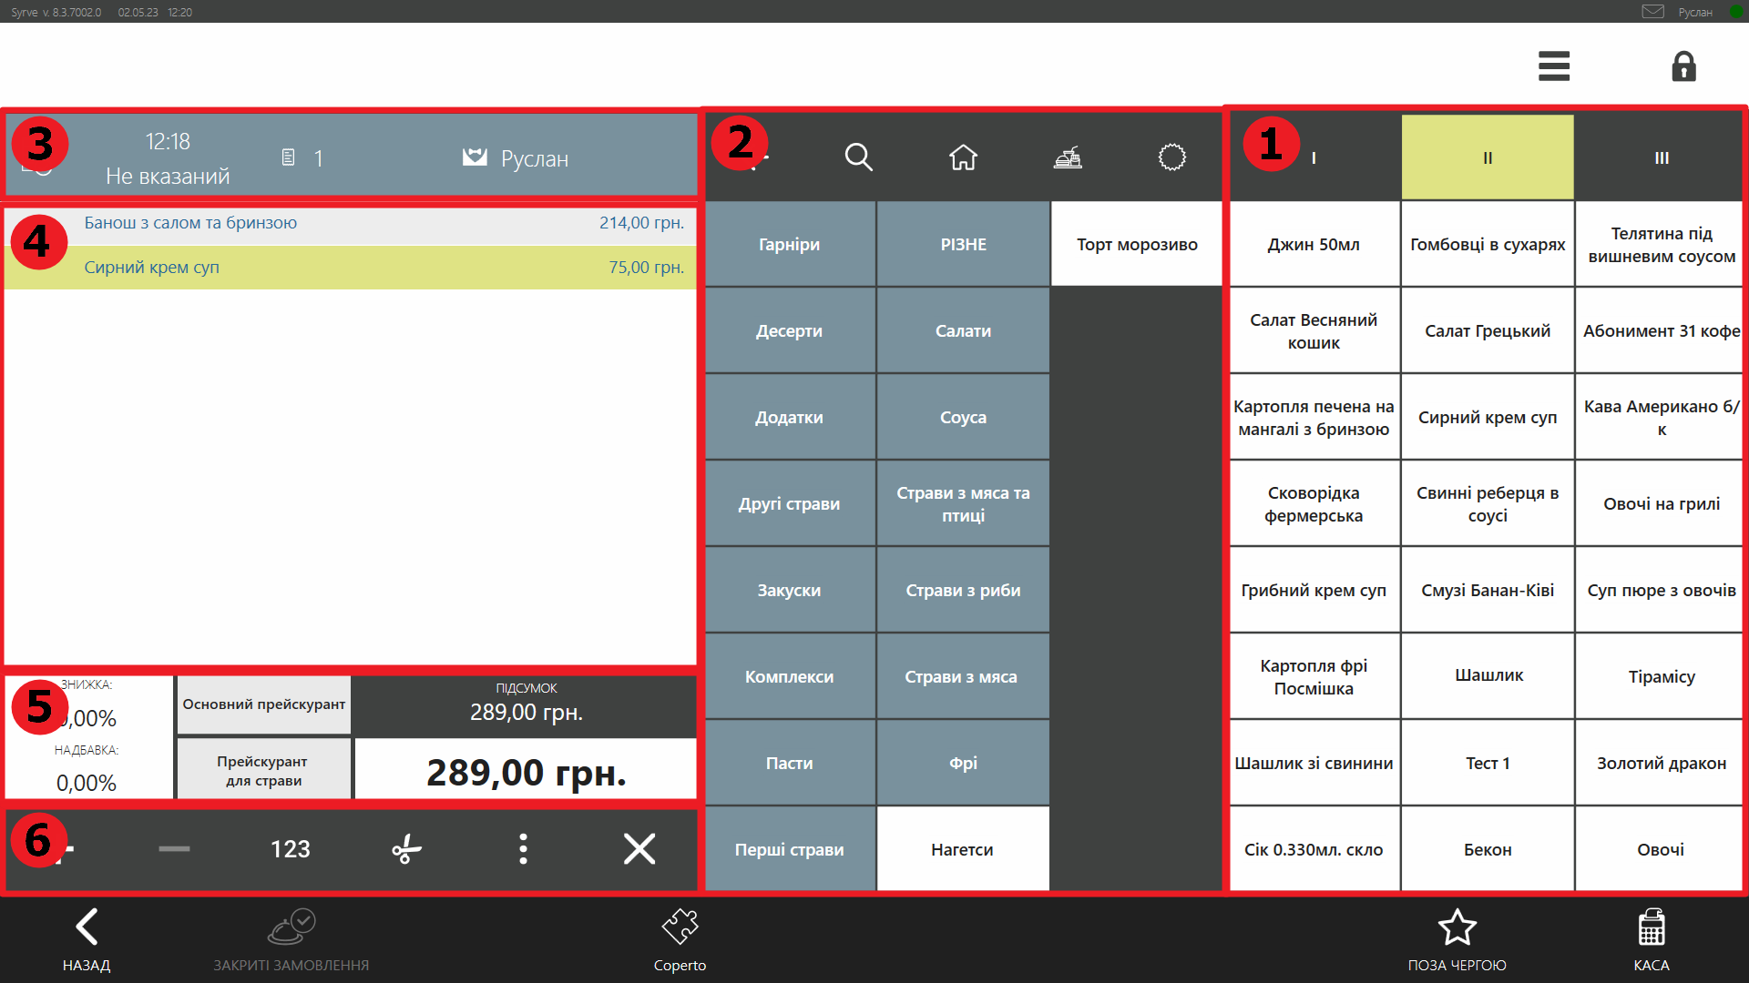Viewport: 1749px width, 983px height.
Task: Click the serving dish icon in menu toolbar
Action: [1068, 157]
